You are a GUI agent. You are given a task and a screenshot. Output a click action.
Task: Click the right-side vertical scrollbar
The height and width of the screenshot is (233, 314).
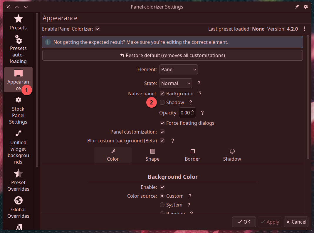coord(308,88)
